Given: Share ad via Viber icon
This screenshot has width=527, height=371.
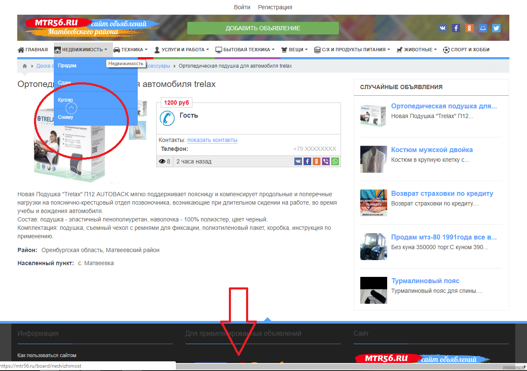Looking at the screenshot, I should 326,161.
